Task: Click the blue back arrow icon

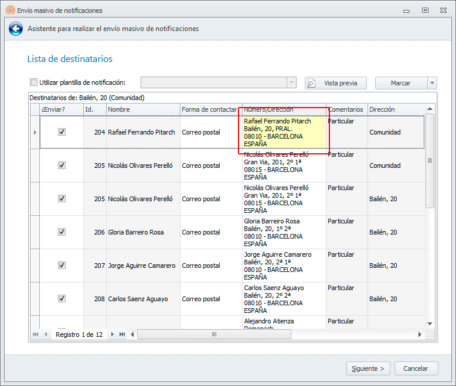Action: [x=16, y=29]
